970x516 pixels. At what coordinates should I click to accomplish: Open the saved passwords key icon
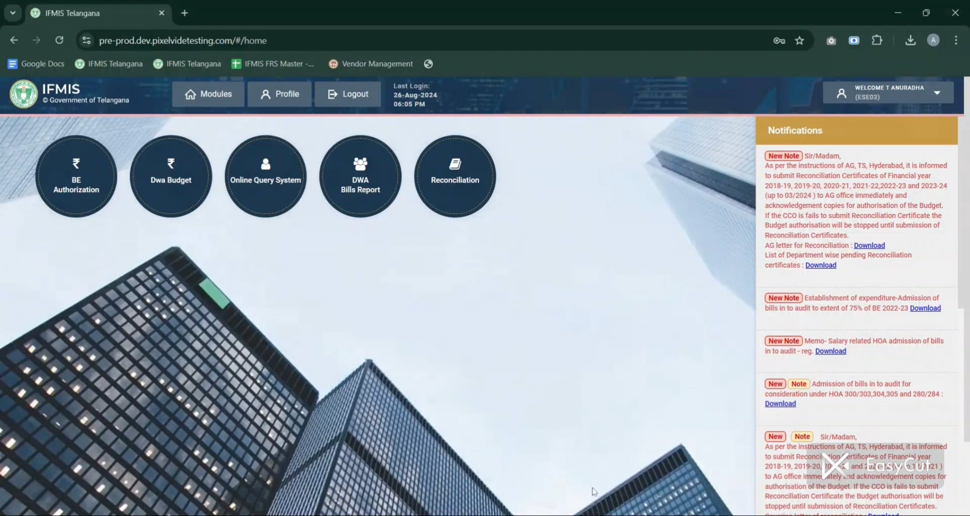[x=779, y=41]
